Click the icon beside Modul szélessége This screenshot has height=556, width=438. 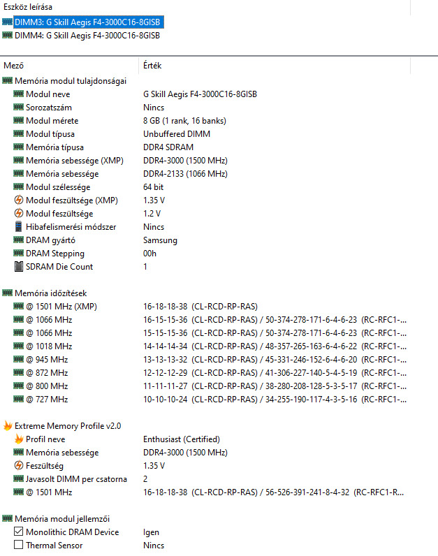pyautogui.click(x=18, y=186)
